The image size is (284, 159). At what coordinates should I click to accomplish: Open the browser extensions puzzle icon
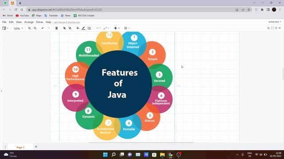(262, 10)
